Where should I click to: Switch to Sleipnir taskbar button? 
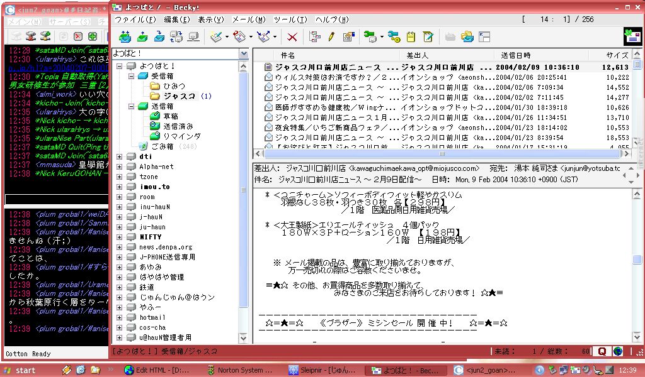coord(322,371)
